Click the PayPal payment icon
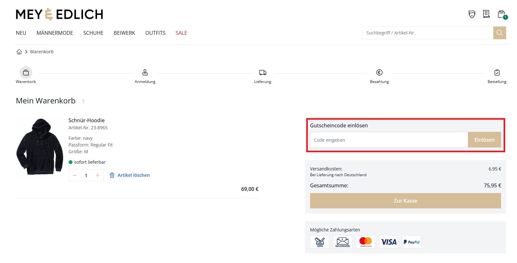The image size is (517, 263). [412, 242]
